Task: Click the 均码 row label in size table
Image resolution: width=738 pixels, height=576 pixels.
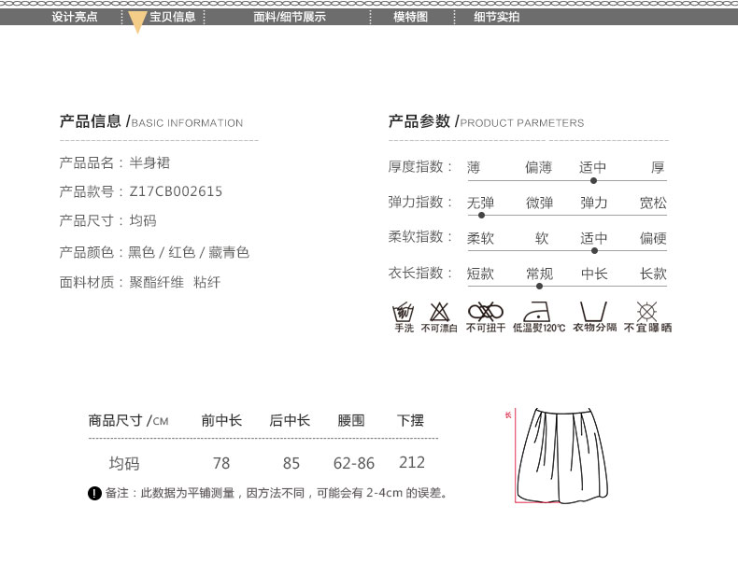Action: [x=124, y=463]
